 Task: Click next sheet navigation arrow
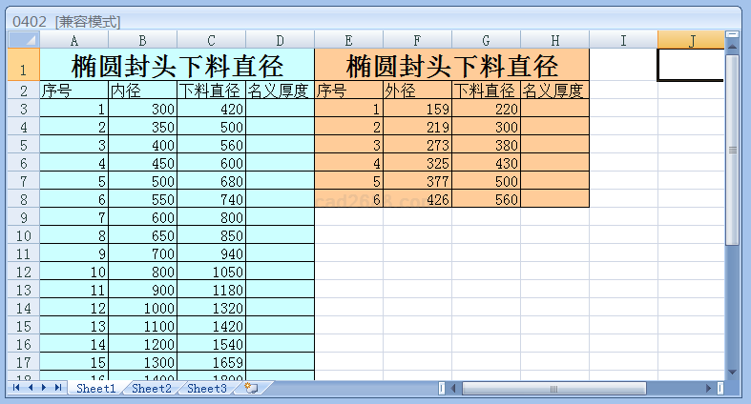tap(44, 388)
